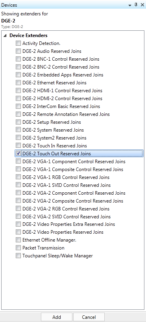This screenshot has width=146, height=322.
Task: Select Ethernet Offline Manager item
Action: coord(49,240)
